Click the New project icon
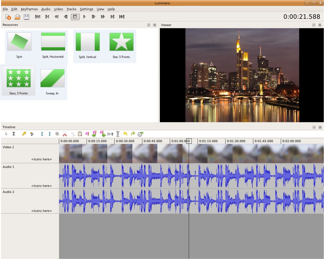The image size is (324, 259). [8, 17]
